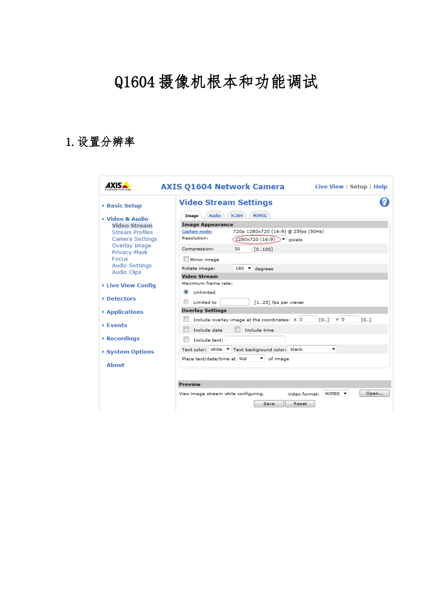The width and height of the screenshot is (433, 613).
Task: Expand the Live View Config section
Action: (x=131, y=286)
